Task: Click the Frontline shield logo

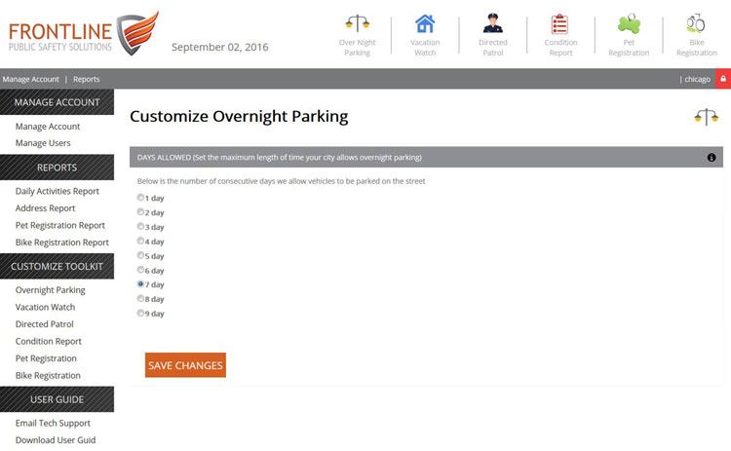Action: (x=137, y=33)
